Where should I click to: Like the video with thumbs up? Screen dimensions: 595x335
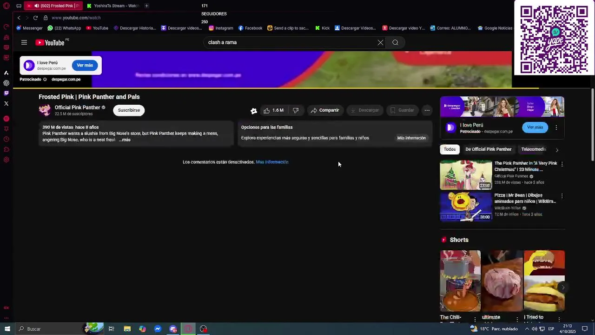point(274,110)
